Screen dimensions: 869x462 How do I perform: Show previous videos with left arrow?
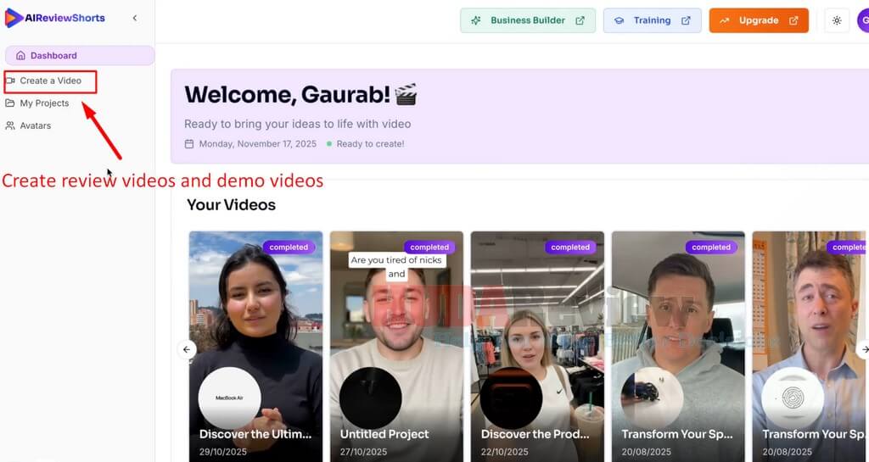(187, 349)
